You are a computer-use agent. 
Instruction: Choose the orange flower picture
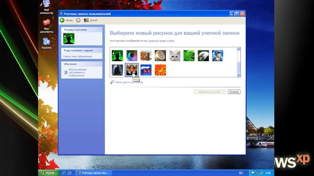click(x=160, y=70)
